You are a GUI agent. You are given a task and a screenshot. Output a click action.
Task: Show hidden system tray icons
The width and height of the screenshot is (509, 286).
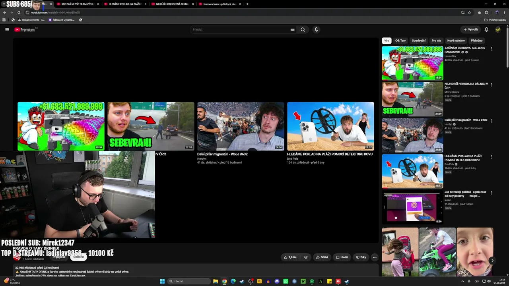[x=462, y=281]
